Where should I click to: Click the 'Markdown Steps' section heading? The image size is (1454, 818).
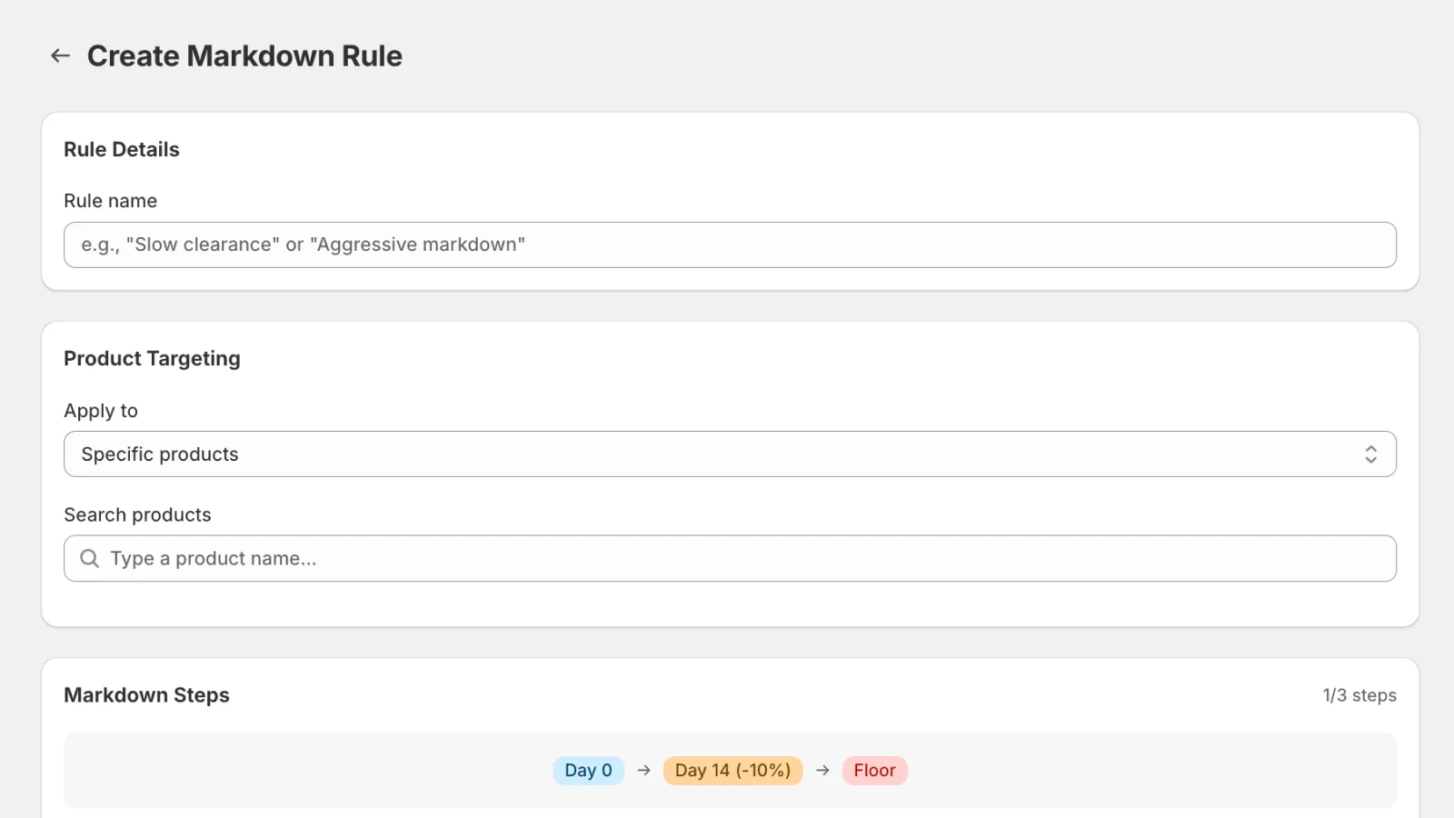click(x=146, y=694)
